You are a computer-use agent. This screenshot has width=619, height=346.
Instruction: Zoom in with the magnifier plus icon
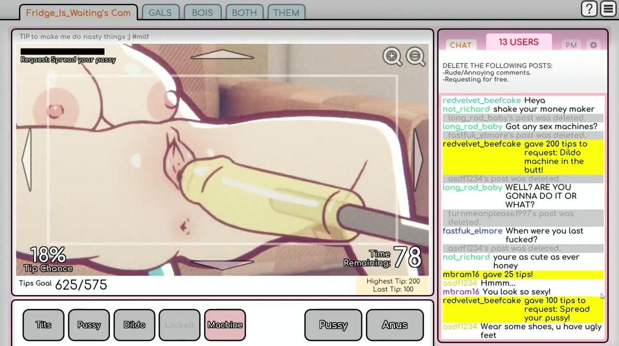point(392,57)
